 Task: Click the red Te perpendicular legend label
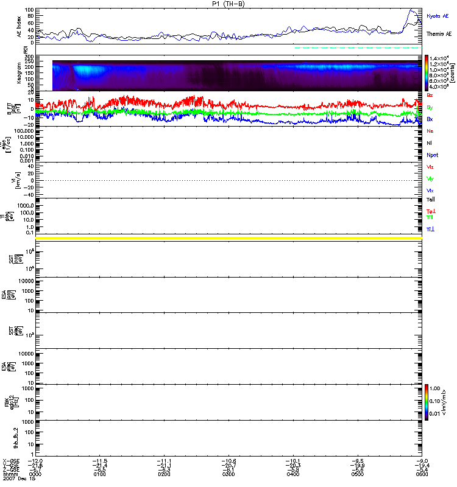pyautogui.click(x=431, y=211)
